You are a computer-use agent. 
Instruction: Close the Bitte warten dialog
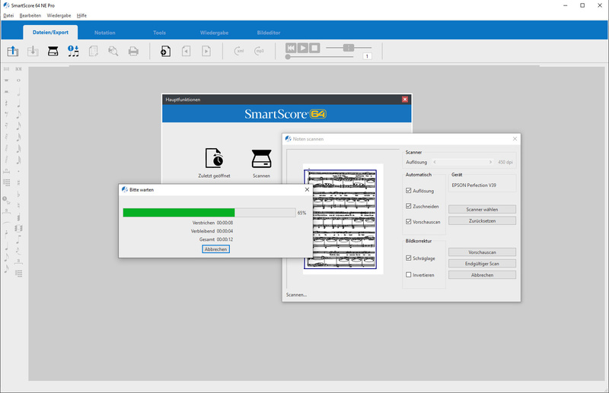307,190
